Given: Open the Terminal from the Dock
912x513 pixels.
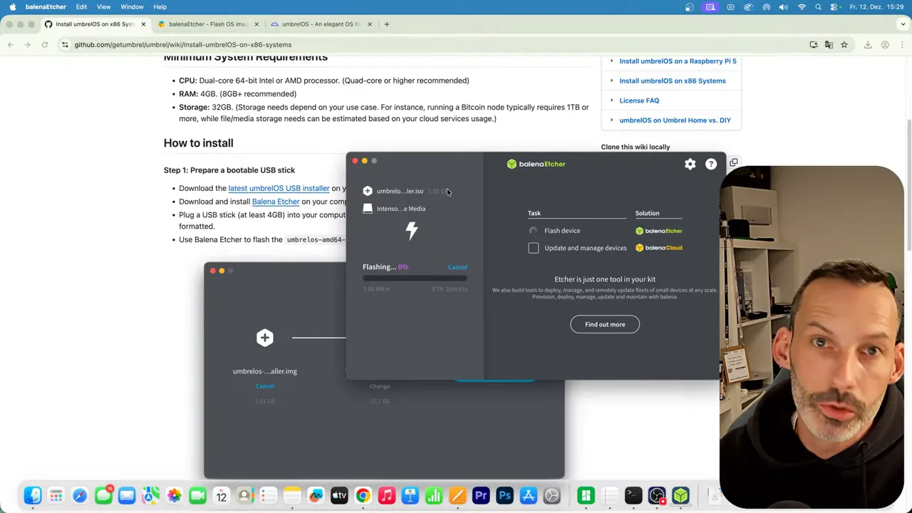Looking at the screenshot, I should click(633, 494).
